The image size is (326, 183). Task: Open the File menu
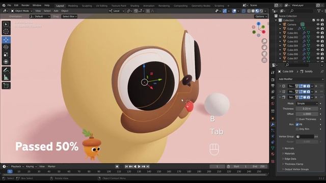9,5
